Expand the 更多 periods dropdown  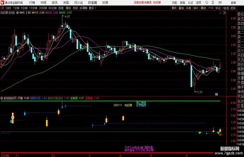click(x=92, y=8)
